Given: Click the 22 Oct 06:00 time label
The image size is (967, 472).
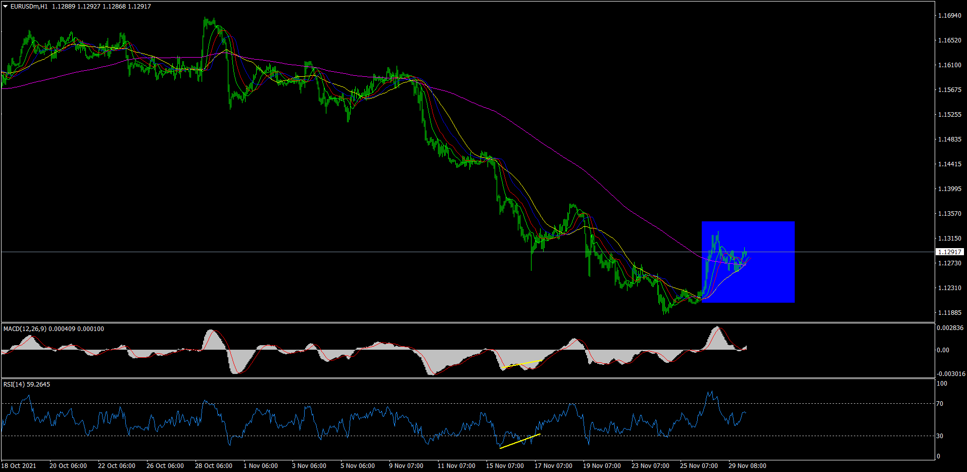Looking at the screenshot, I should pyautogui.click(x=117, y=466).
